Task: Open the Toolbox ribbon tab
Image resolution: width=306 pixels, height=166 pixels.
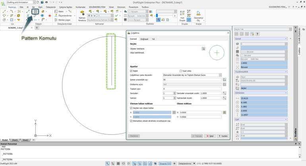Action: click(x=145, y=7)
